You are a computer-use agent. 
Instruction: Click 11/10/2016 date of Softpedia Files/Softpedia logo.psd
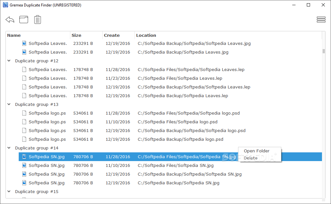tap(118, 122)
